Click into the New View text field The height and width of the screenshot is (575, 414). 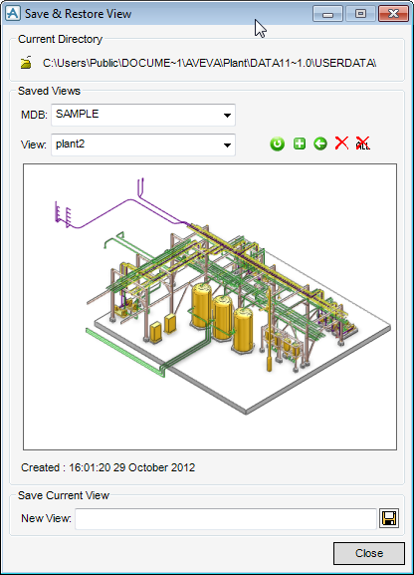[226, 518]
